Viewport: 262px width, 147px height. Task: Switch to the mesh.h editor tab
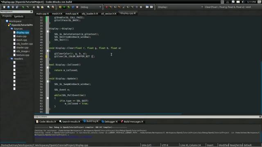coord(56,13)
